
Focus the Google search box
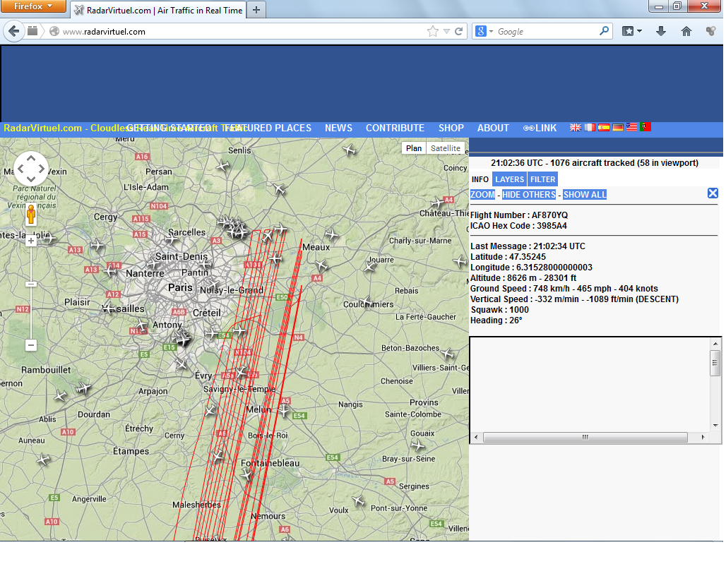tap(547, 32)
